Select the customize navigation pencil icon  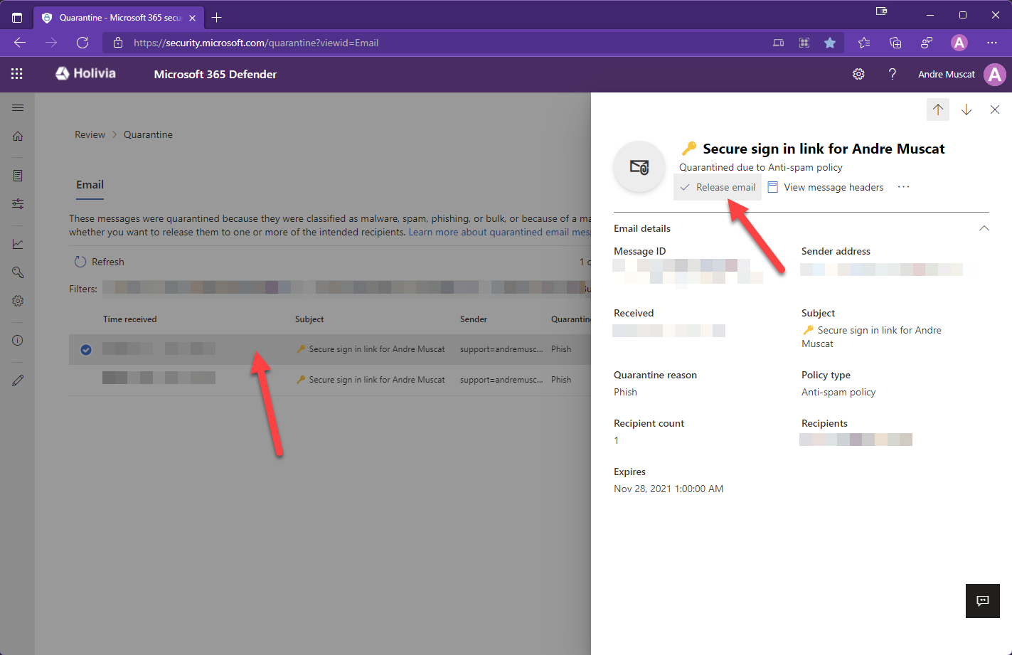point(17,379)
